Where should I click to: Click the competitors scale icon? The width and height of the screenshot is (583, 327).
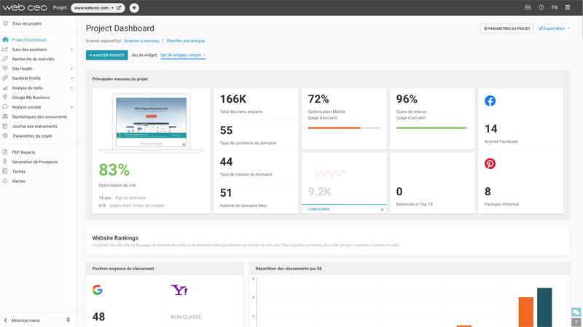tap(5, 117)
